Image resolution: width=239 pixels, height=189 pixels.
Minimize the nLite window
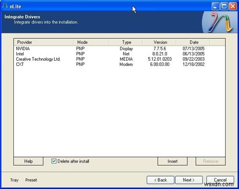[x=216, y=6]
